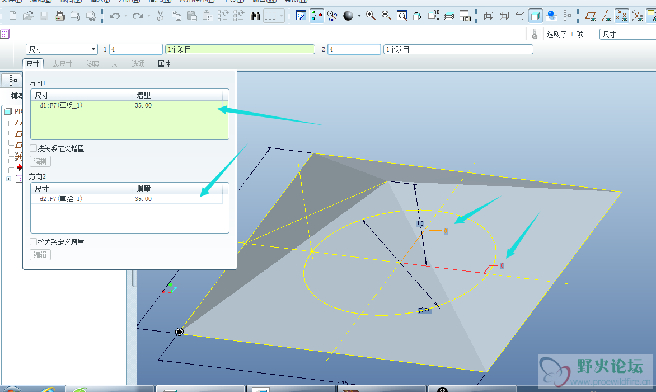
Task: Open the selection box tool dropdown arrow
Action: (x=281, y=16)
